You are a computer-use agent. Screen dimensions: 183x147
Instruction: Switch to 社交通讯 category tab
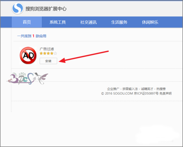coord(89,22)
